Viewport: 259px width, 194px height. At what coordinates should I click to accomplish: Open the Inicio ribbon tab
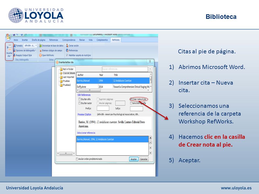pyautogui.click(x=16, y=40)
